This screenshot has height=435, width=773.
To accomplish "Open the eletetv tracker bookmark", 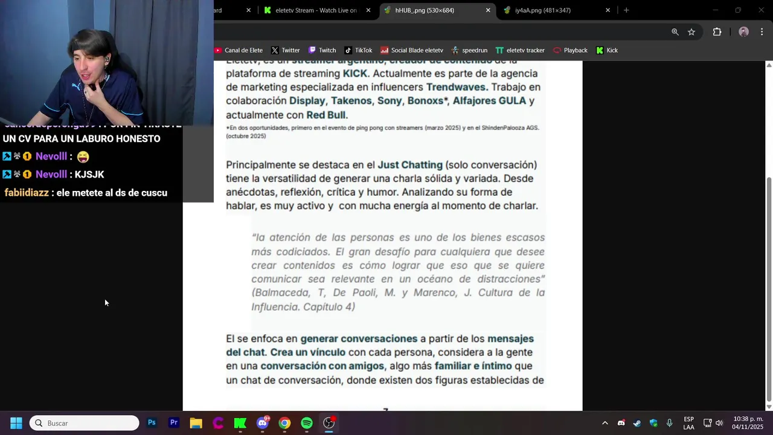I will (520, 50).
